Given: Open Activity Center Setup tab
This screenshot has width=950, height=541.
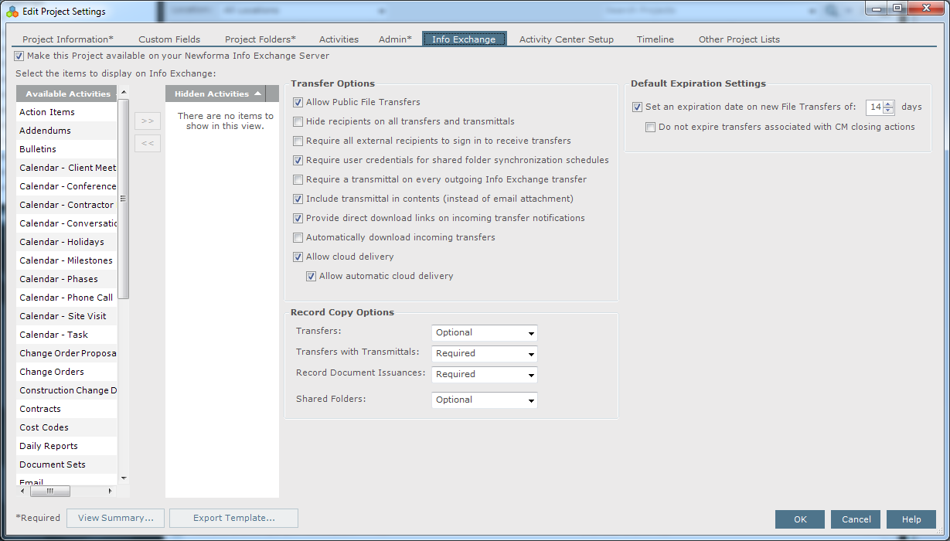Looking at the screenshot, I should point(567,39).
